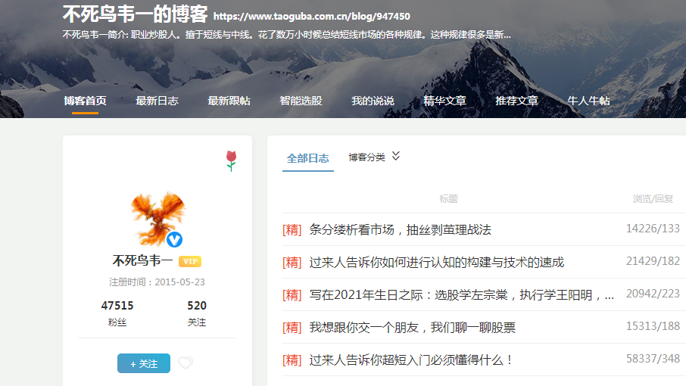Click the [精] tag on 过来人告诉你超短入门 row
The height and width of the screenshot is (386, 686).
292,360
